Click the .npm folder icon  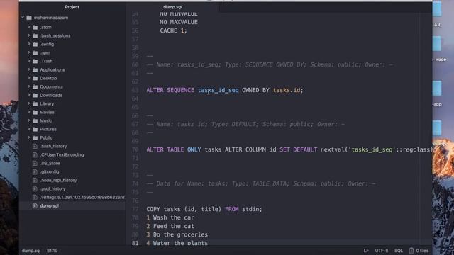pos(35,52)
